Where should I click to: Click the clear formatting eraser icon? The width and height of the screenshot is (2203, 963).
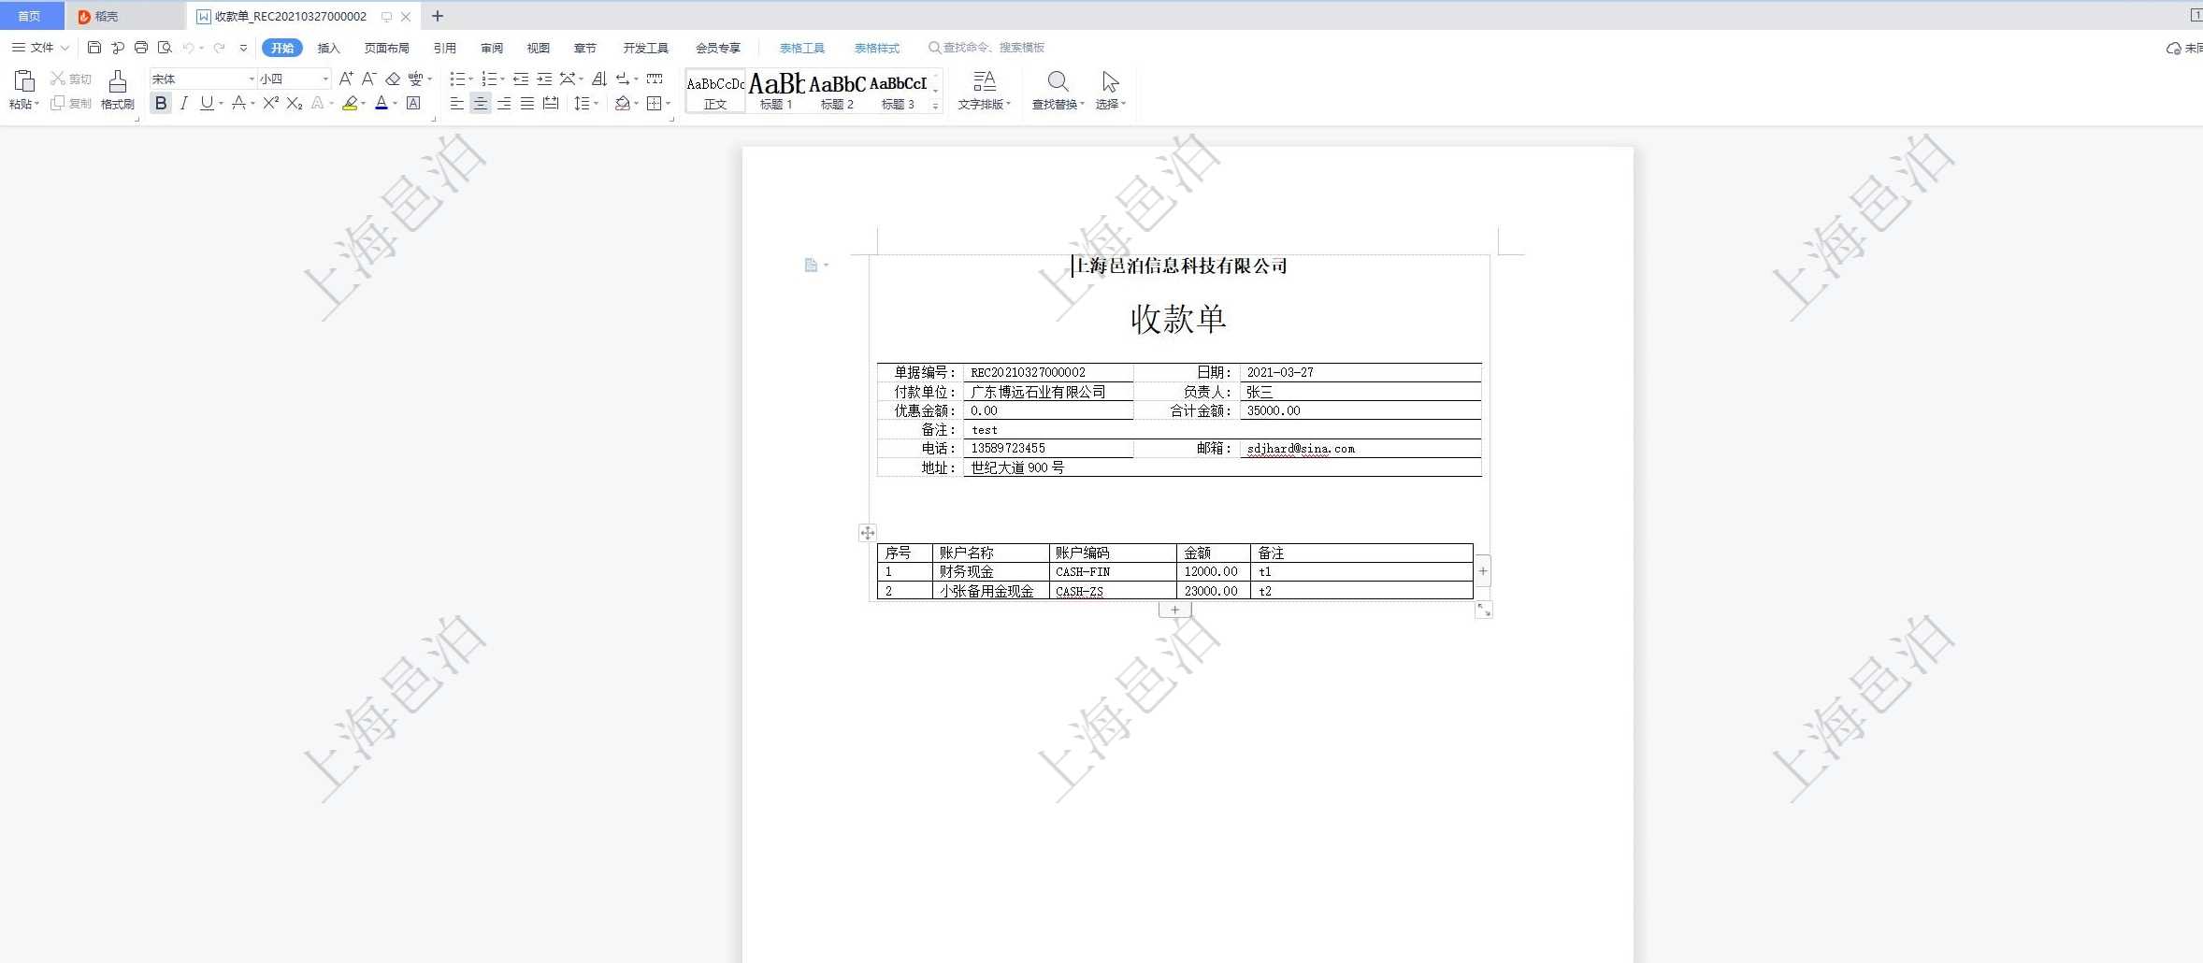coord(393,79)
